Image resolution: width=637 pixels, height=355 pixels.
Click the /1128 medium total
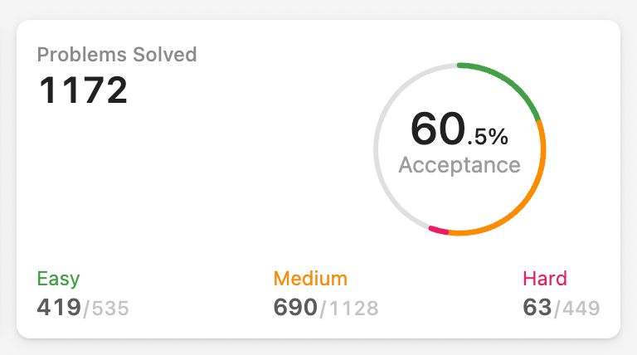(x=349, y=309)
